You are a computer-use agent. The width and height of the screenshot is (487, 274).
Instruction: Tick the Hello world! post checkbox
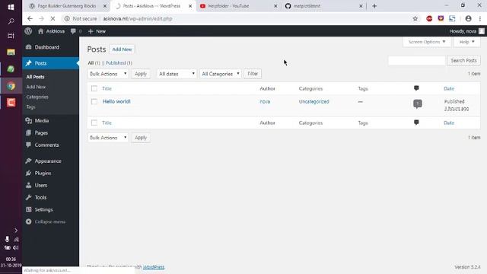tap(94, 101)
